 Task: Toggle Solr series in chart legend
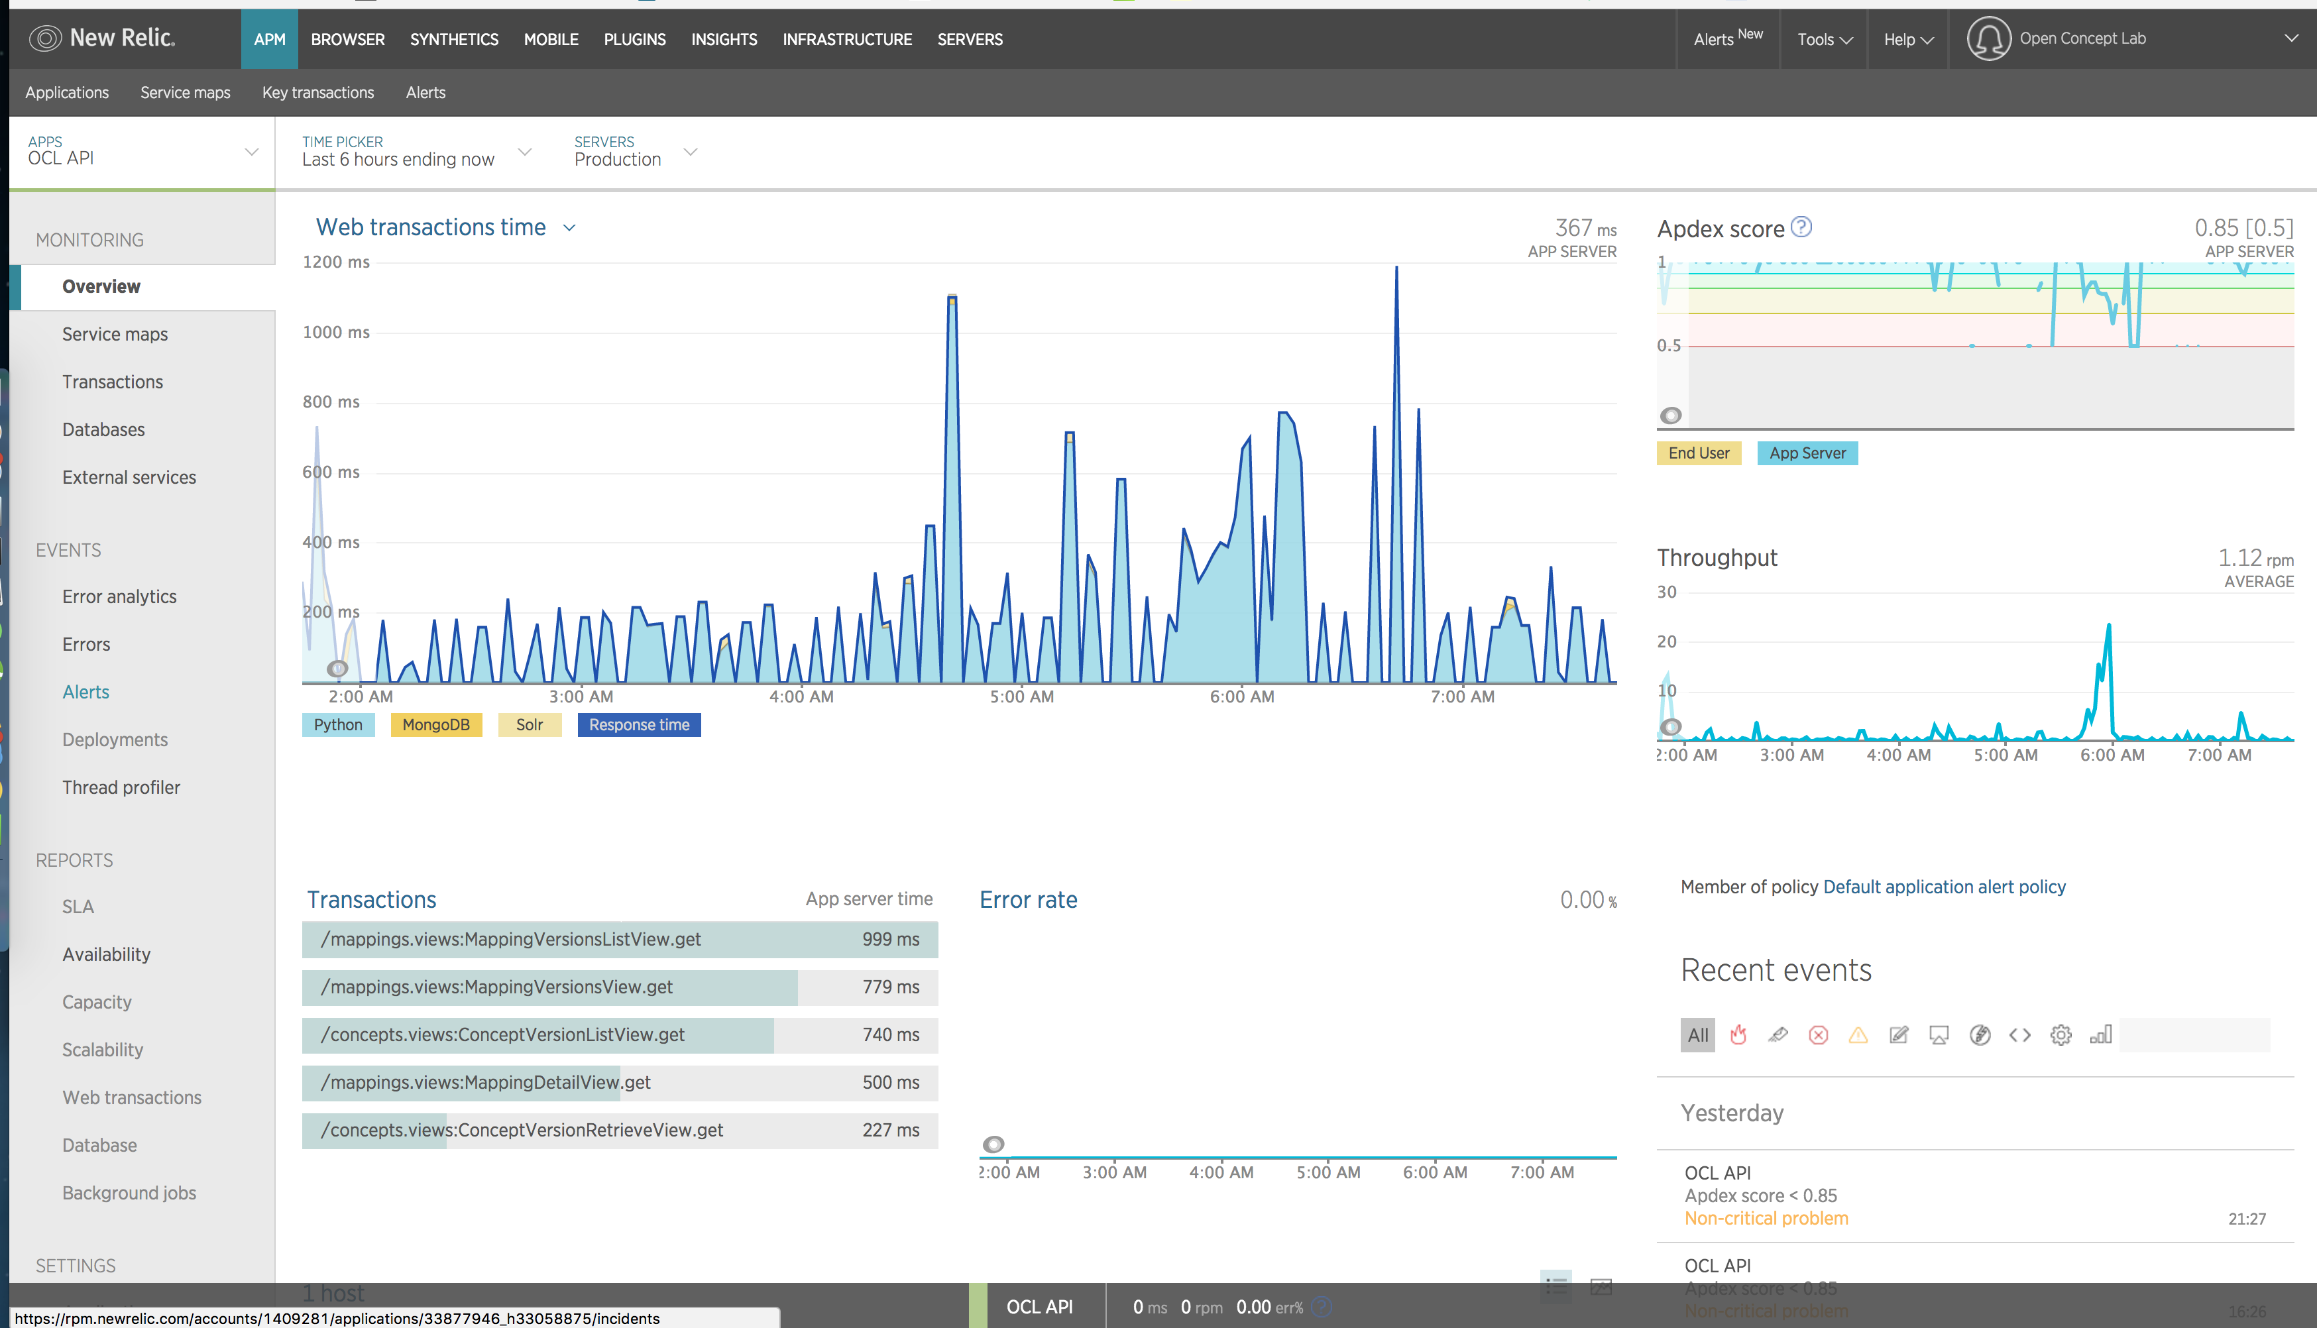tap(530, 724)
